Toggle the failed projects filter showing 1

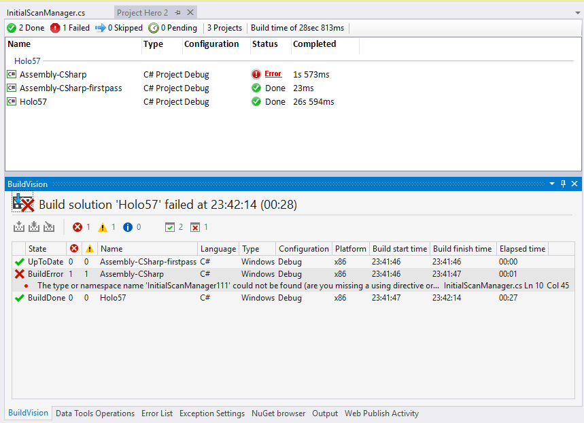click(199, 228)
